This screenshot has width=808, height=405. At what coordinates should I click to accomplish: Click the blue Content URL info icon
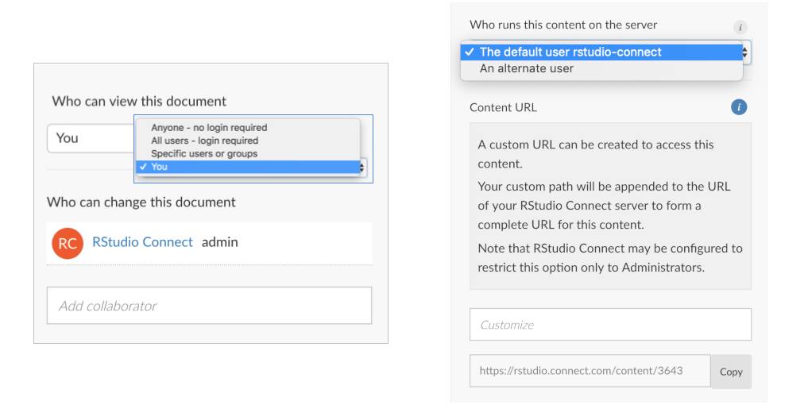pyautogui.click(x=739, y=107)
